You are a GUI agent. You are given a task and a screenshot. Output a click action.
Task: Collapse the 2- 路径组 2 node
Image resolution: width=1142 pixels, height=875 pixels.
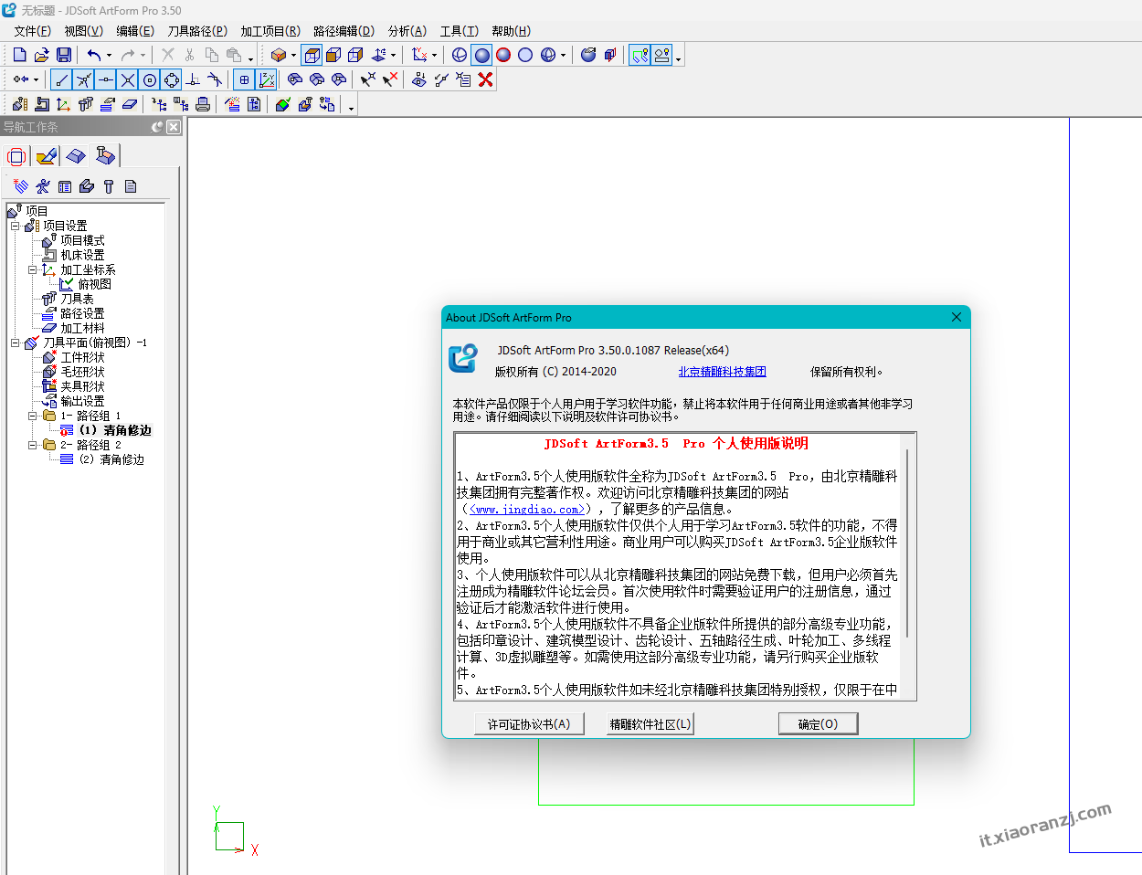pos(32,445)
